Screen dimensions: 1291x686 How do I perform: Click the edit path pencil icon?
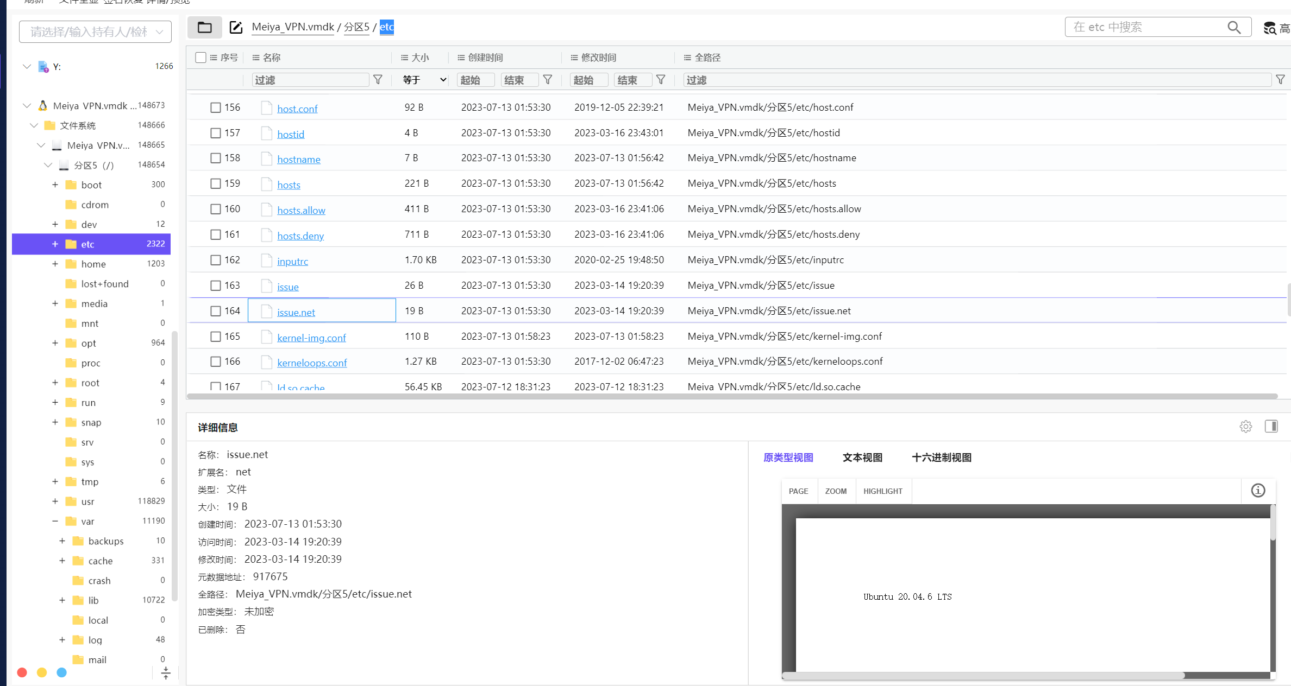tap(236, 27)
